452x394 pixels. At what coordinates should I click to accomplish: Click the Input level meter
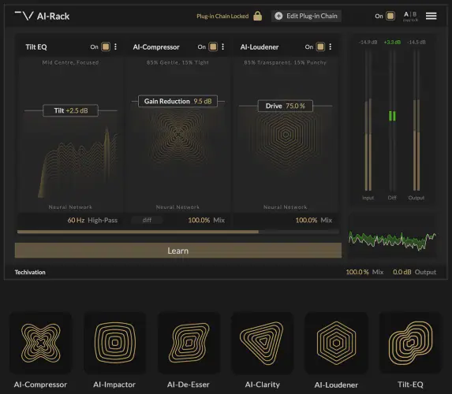(368, 121)
